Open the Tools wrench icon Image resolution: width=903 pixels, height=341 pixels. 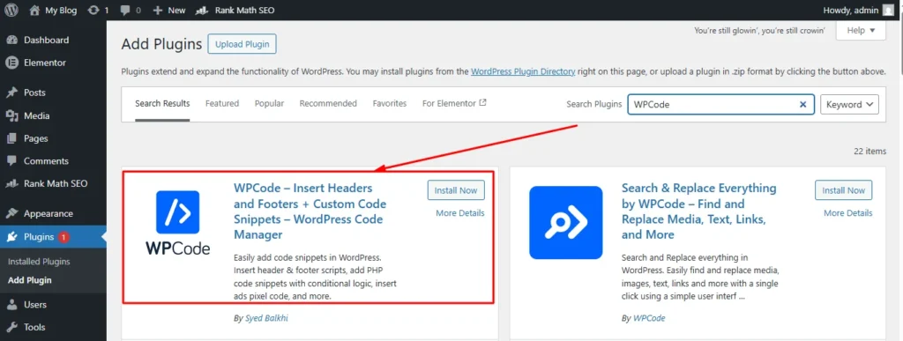[11, 327]
